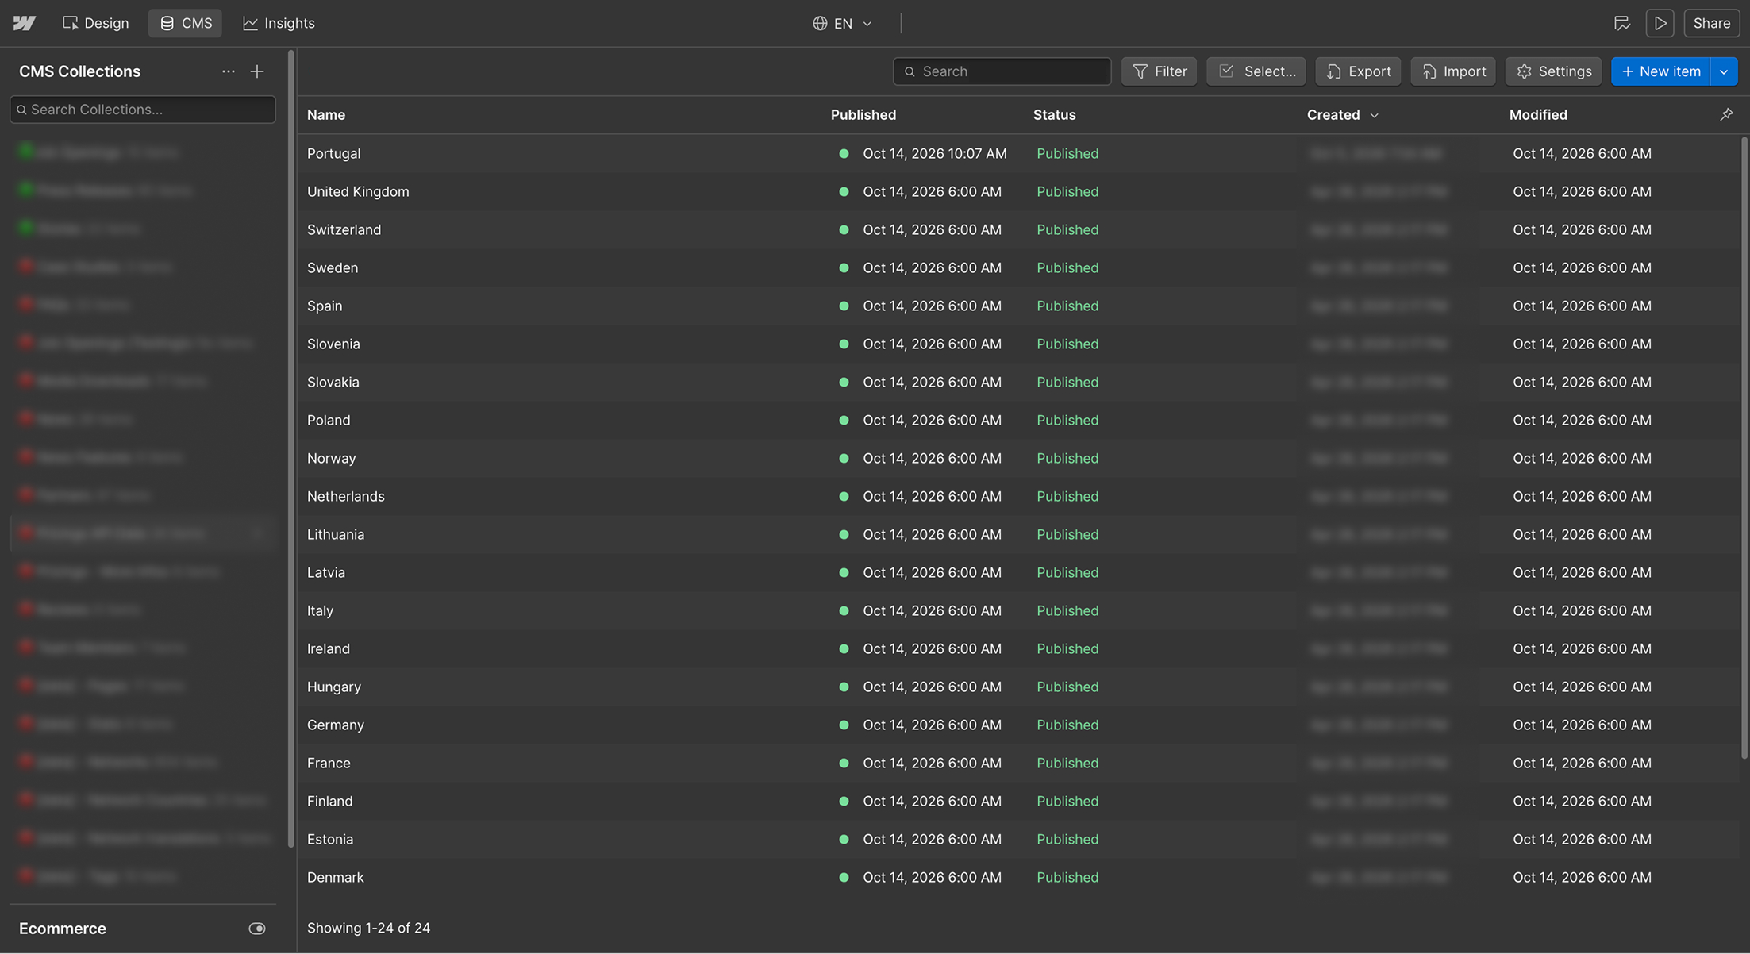The height and width of the screenshot is (954, 1750).
Task: Click the Select... button
Action: pos(1256,71)
